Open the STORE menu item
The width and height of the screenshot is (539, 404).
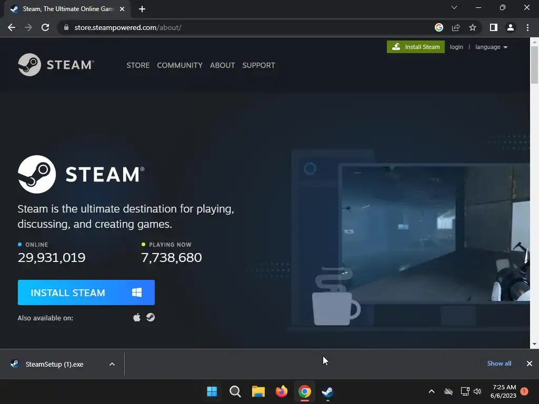click(138, 65)
